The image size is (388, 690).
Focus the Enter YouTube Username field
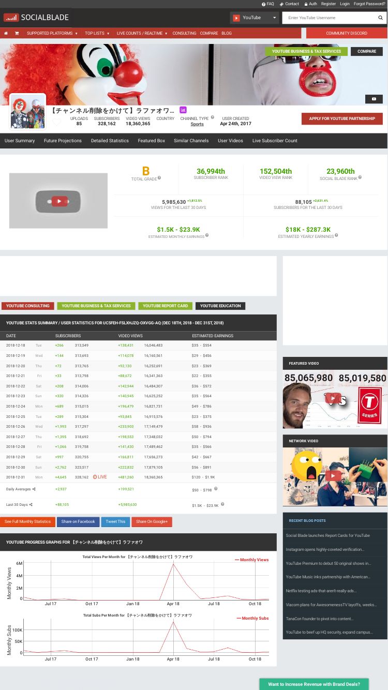(329, 18)
